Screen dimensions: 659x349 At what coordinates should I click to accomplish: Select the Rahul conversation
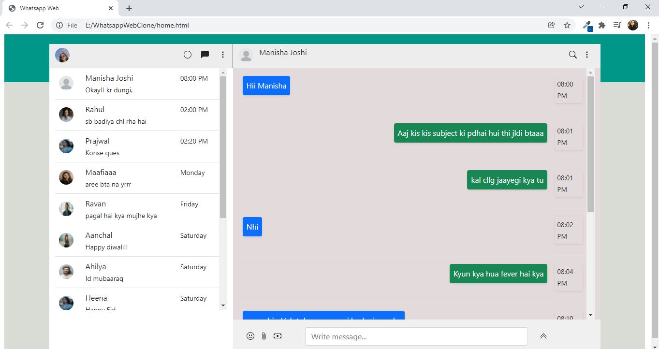(135, 115)
